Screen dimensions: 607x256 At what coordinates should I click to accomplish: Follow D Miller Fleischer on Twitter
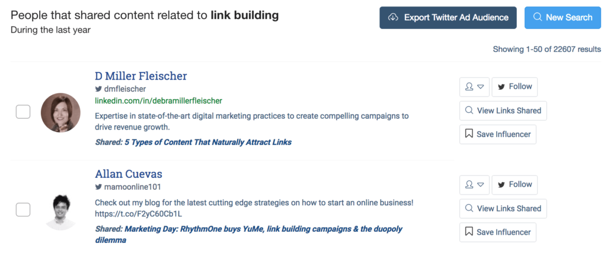point(514,86)
